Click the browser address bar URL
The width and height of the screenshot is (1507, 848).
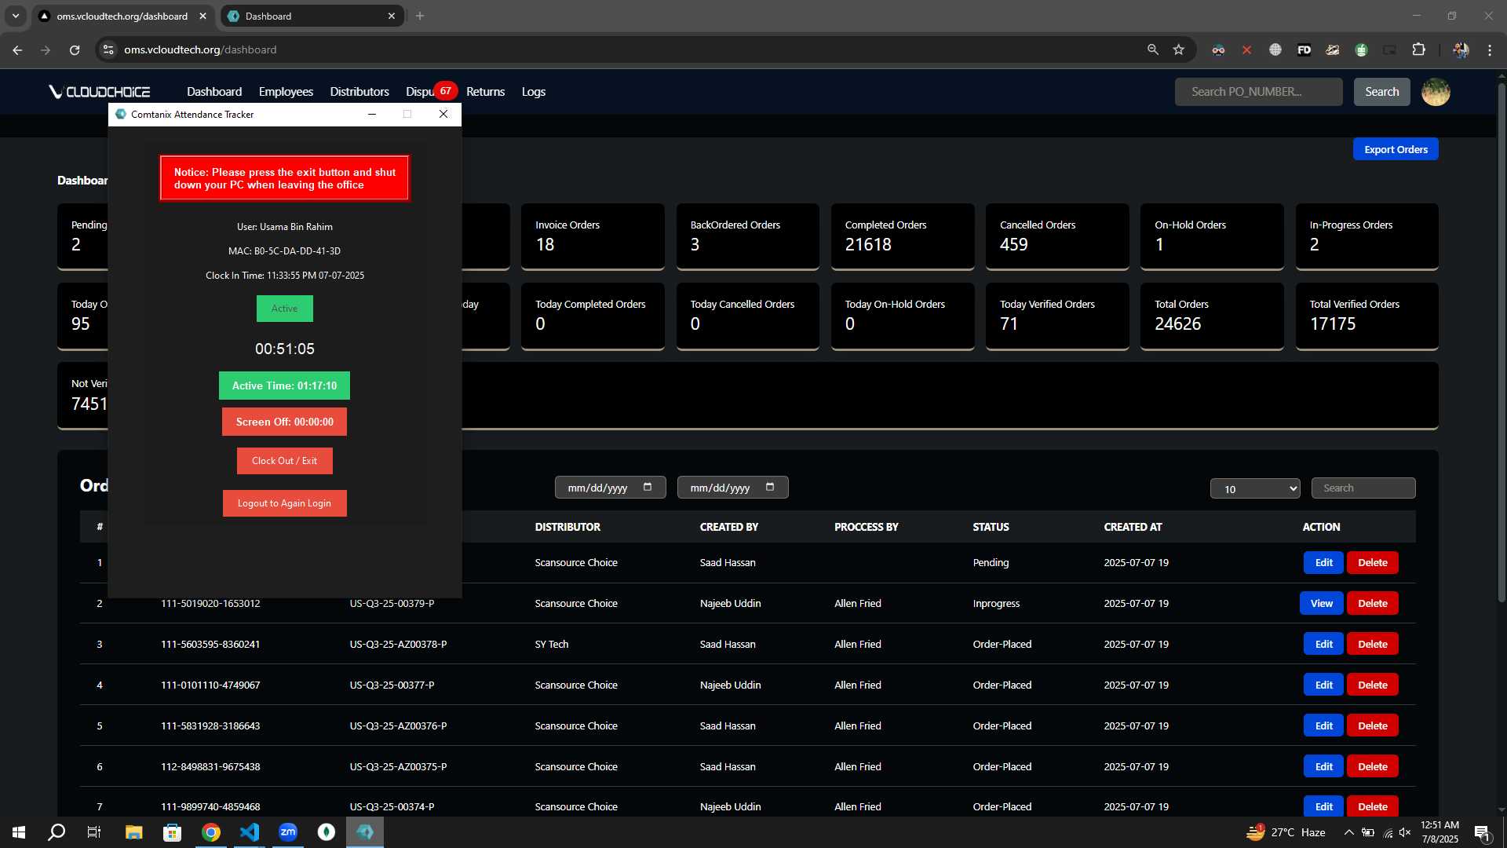tap(200, 49)
